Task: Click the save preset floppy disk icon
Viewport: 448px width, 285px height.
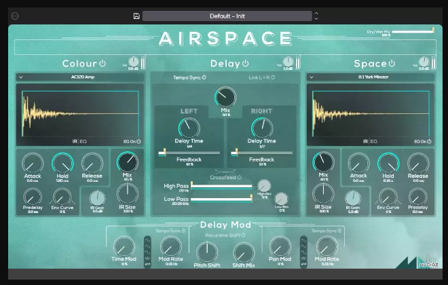Action: 136,16
